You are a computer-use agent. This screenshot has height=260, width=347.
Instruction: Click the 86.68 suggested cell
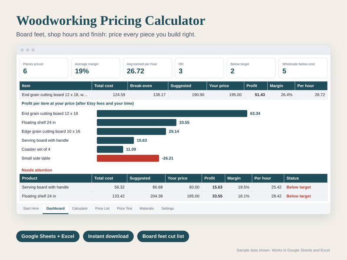pyautogui.click(x=146, y=187)
